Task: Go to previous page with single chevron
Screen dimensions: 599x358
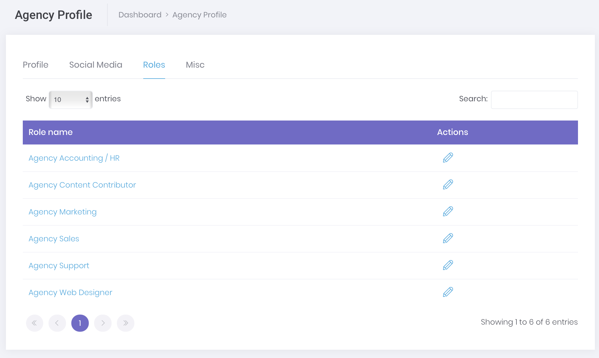Action: tap(57, 323)
